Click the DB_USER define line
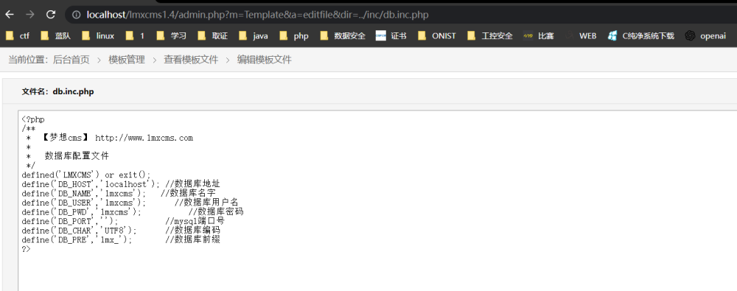This screenshot has width=737, height=291. click(130, 203)
